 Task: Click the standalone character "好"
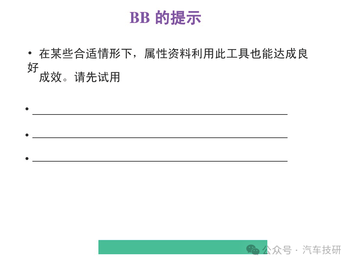tap(33, 68)
